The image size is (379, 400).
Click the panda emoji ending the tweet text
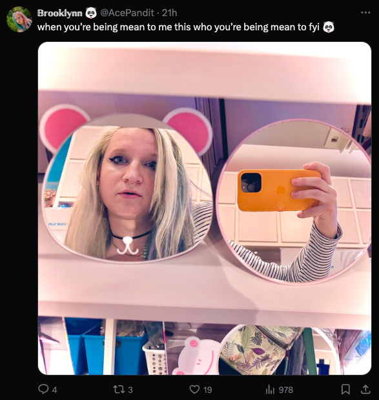[x=329, y=27]
